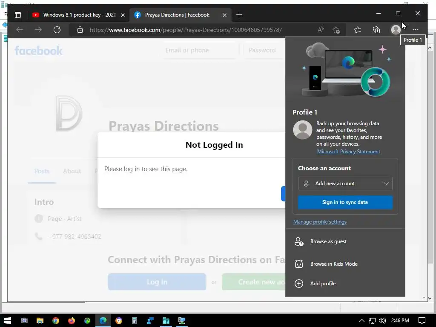The width and height of the screenshot is (436, 327).
Task: Close the Prayas Directions Facebook tab
Action: 224,15
